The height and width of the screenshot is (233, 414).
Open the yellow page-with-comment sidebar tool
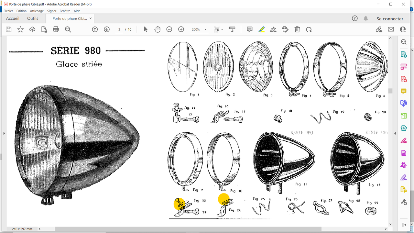pos(404,190)
